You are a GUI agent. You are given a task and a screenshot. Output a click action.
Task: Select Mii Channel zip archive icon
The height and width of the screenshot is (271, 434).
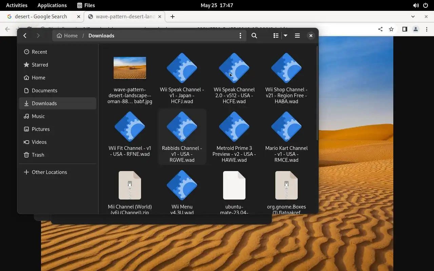click(x=130, y=185)
